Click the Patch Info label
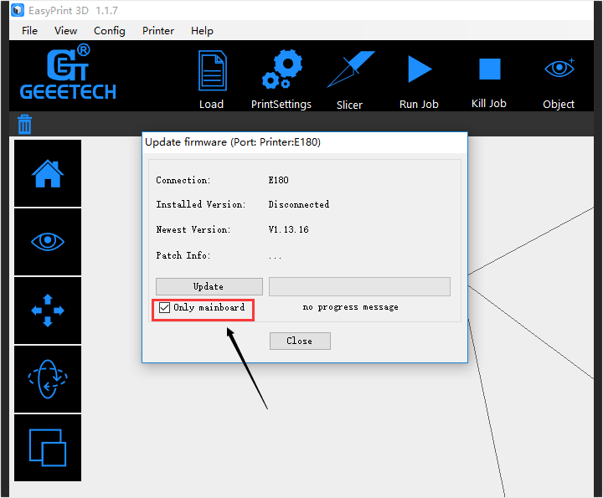 (x=183, y=255)
